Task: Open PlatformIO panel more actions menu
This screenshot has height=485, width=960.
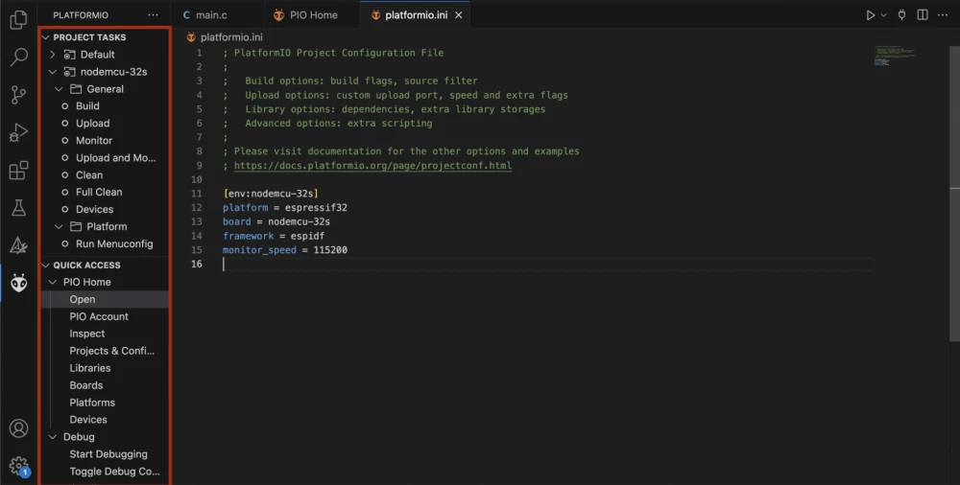Action: pyautogui.click(x=154, y=15)
